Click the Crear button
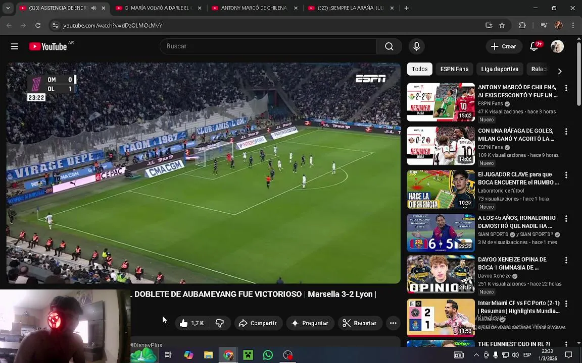 [x=504, y=46]
